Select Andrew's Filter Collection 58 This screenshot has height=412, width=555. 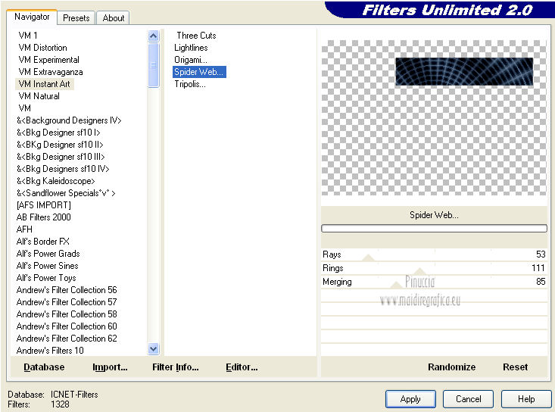click(x=67, y=314)
